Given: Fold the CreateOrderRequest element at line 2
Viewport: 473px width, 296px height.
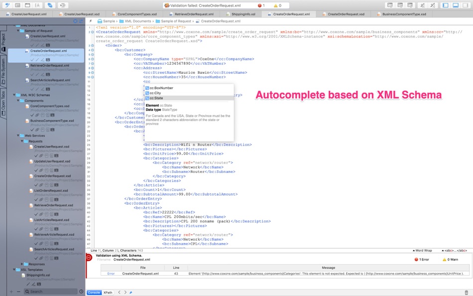Looking at the screenshot, I should [x=93, y=32].
